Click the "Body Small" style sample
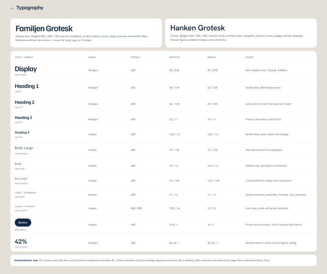The image size is (327, 274). click(21, 179)
